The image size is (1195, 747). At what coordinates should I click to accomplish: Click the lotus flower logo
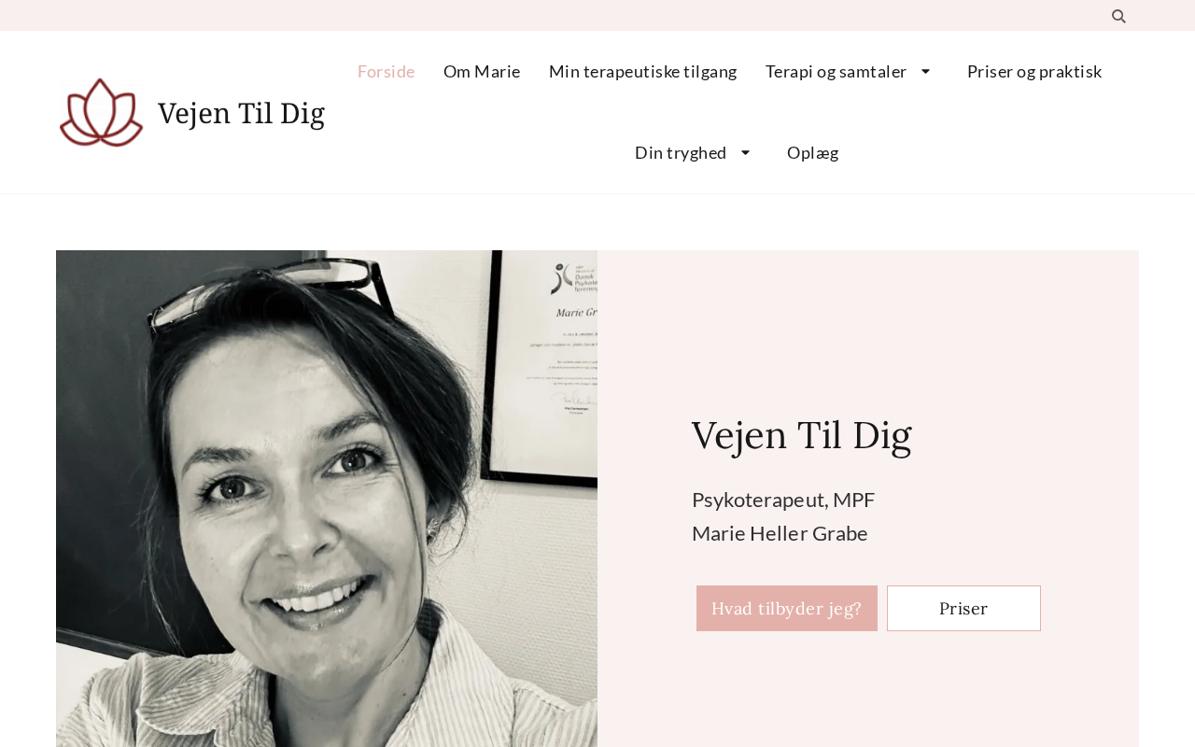click(x=101, y=112)
